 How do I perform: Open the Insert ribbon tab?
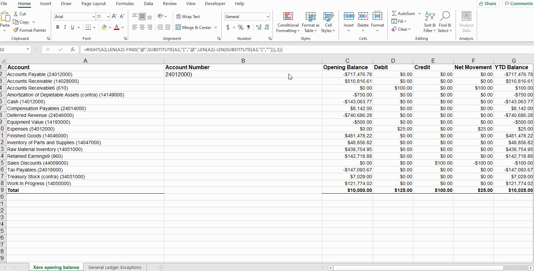46,3
